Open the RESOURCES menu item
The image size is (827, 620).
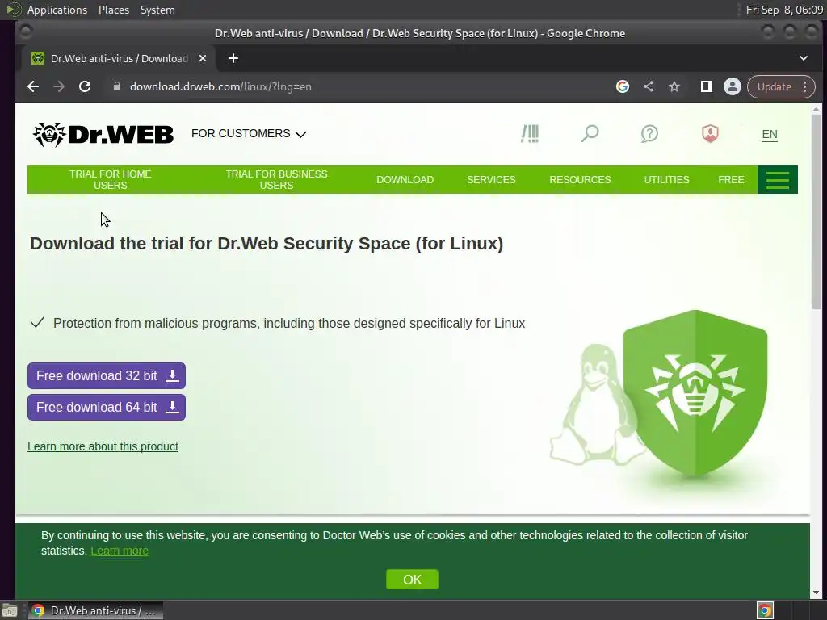point(580,180)
